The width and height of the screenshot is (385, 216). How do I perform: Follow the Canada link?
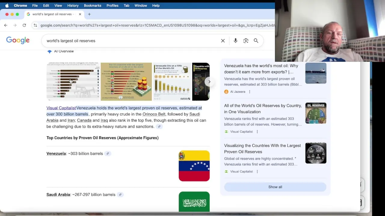tap(84, 120)
